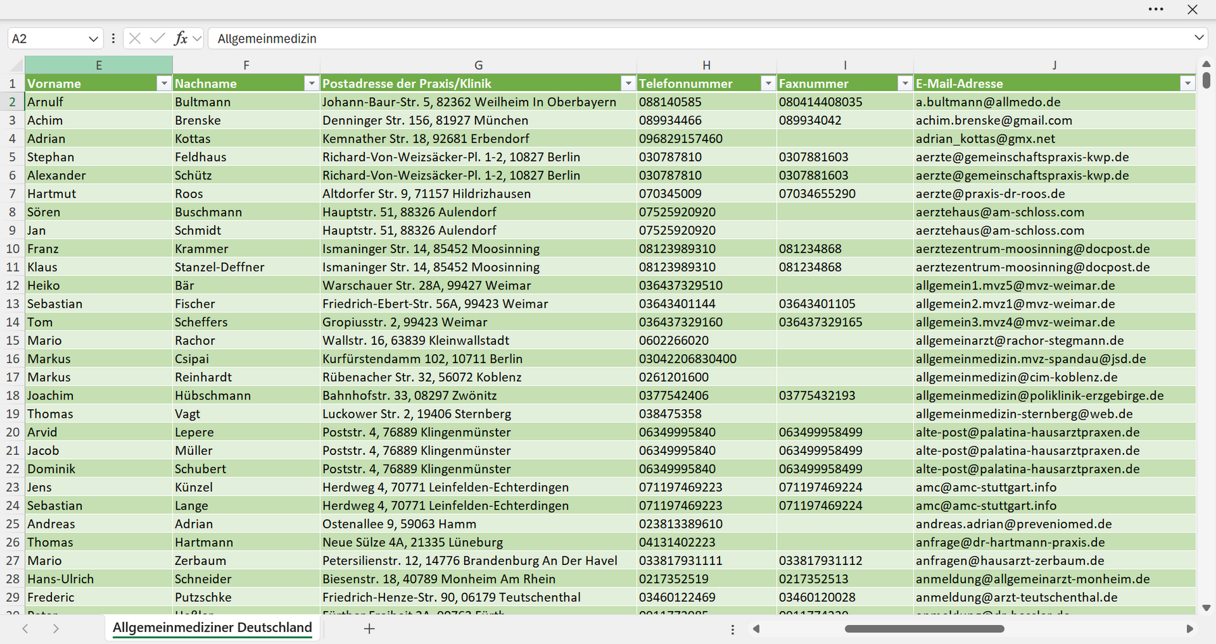Select column G header
1216x644 pixels.
(478, 65)
